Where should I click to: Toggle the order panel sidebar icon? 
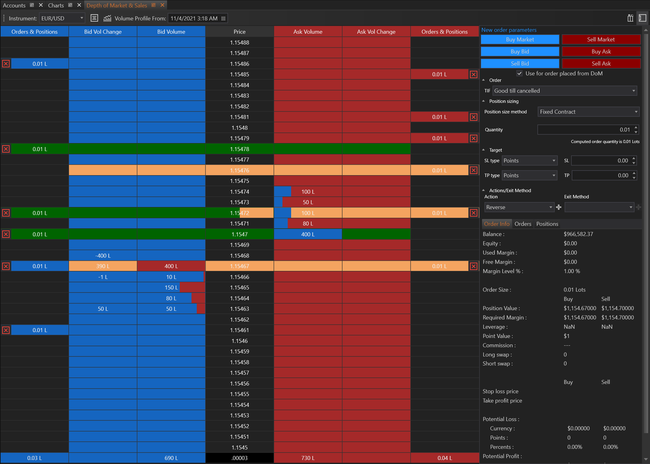point(643,18)
